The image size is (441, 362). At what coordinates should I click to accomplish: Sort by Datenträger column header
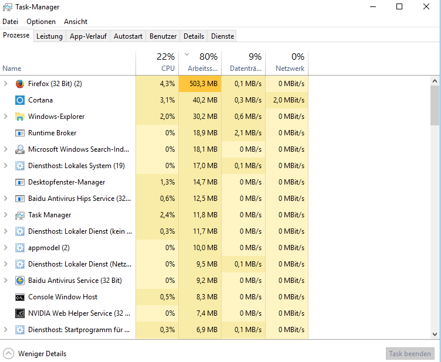point(243,63)
